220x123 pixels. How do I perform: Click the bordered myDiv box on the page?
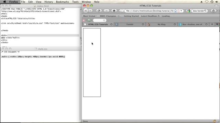92,63
